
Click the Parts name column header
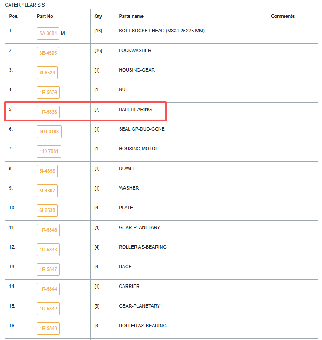[131, 16]
